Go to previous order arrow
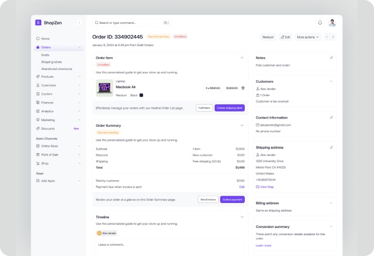 pyautogui.click(x=327, y=37)
